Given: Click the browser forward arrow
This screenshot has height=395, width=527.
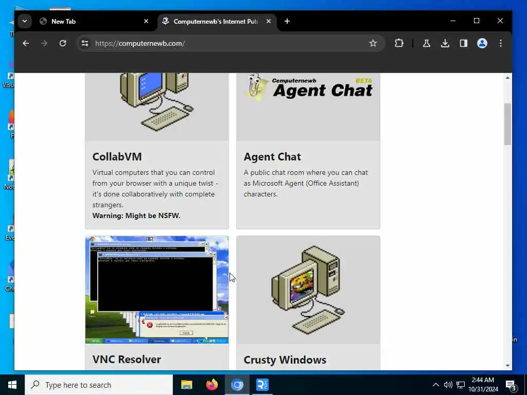Looking at the screenshot, I should pos(44,43).
